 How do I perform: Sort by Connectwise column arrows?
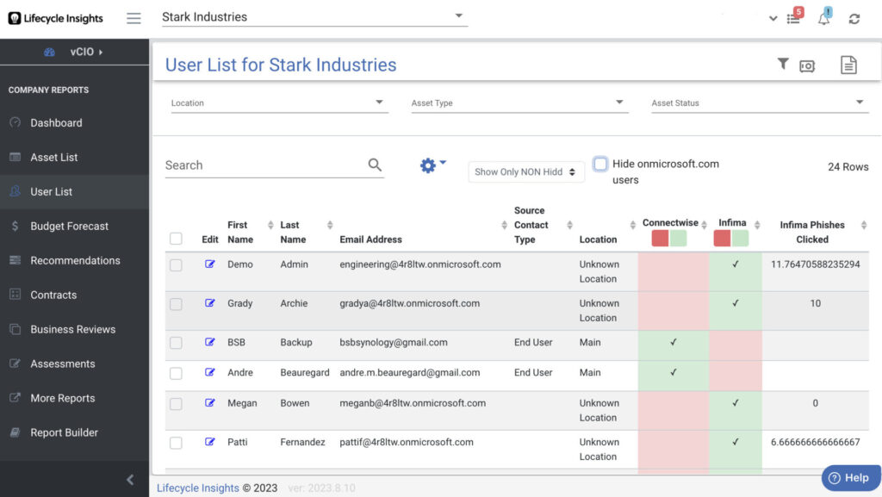pos(705,225)
